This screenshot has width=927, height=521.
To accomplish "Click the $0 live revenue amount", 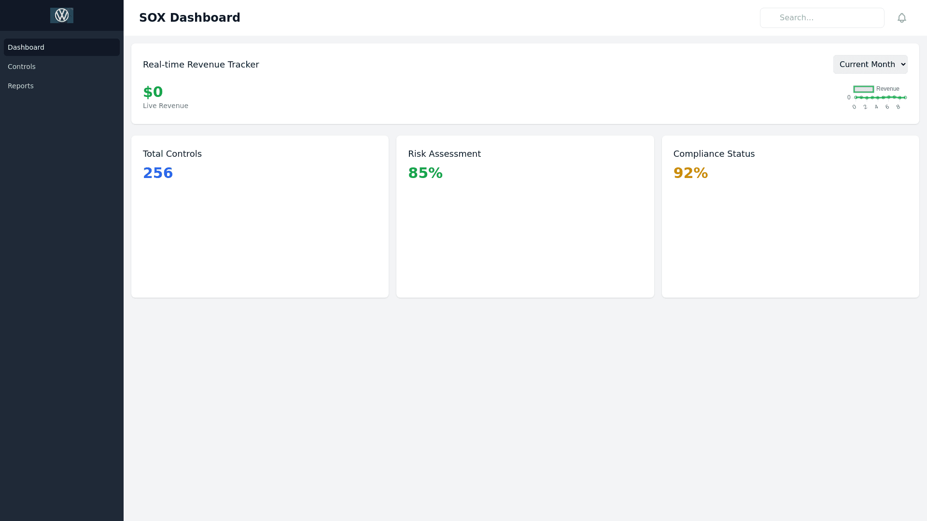I will pyautogui.click(x=153, y=92).
